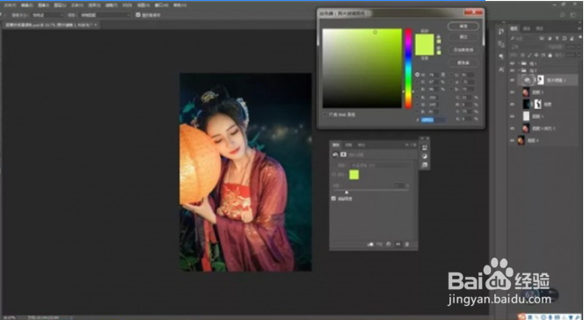Clip adjustment to layer icon in Properties

click(370, 244)
